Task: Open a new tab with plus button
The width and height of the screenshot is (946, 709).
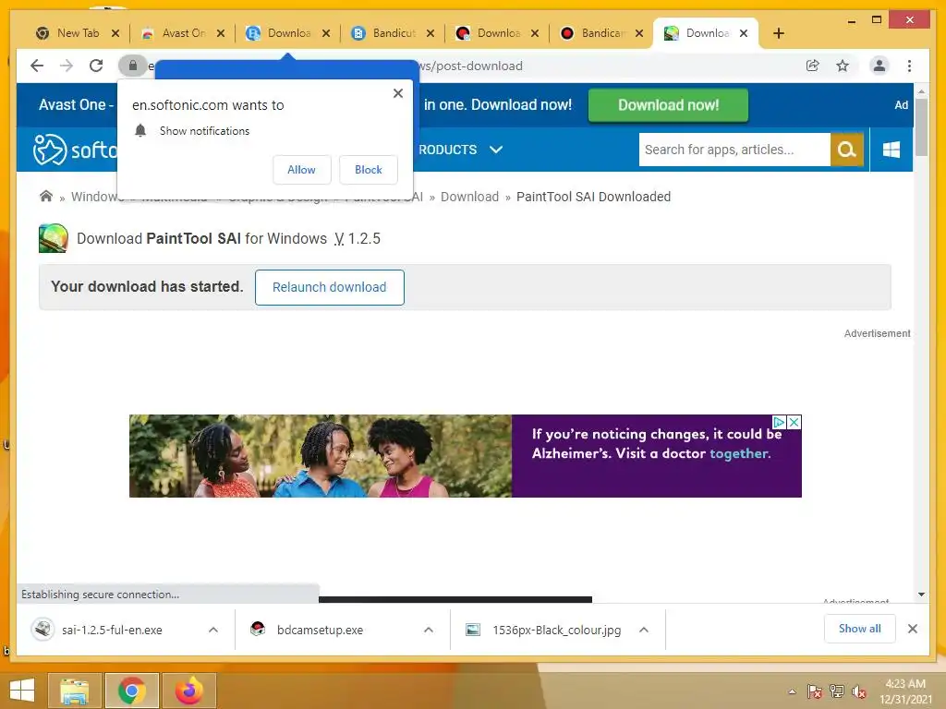Action: pyautogui.click(x=778, y=33)
